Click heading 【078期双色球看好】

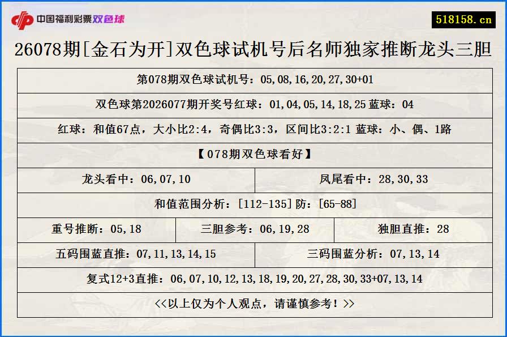[x=255, y=155]
